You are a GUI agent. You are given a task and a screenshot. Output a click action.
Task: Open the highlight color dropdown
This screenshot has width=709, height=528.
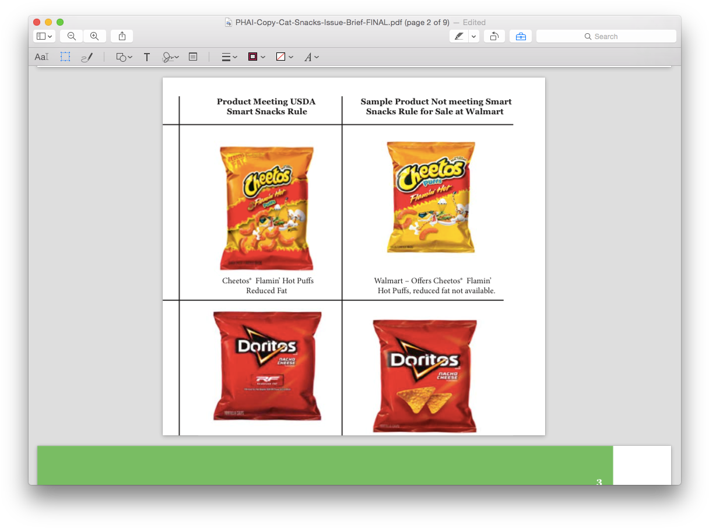(473, 36)
